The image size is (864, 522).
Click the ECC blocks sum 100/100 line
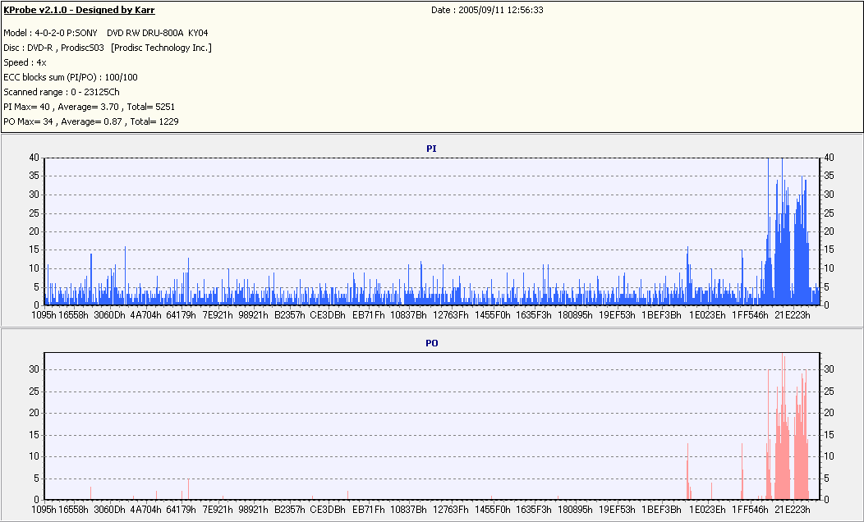click(x=71, y=77)
